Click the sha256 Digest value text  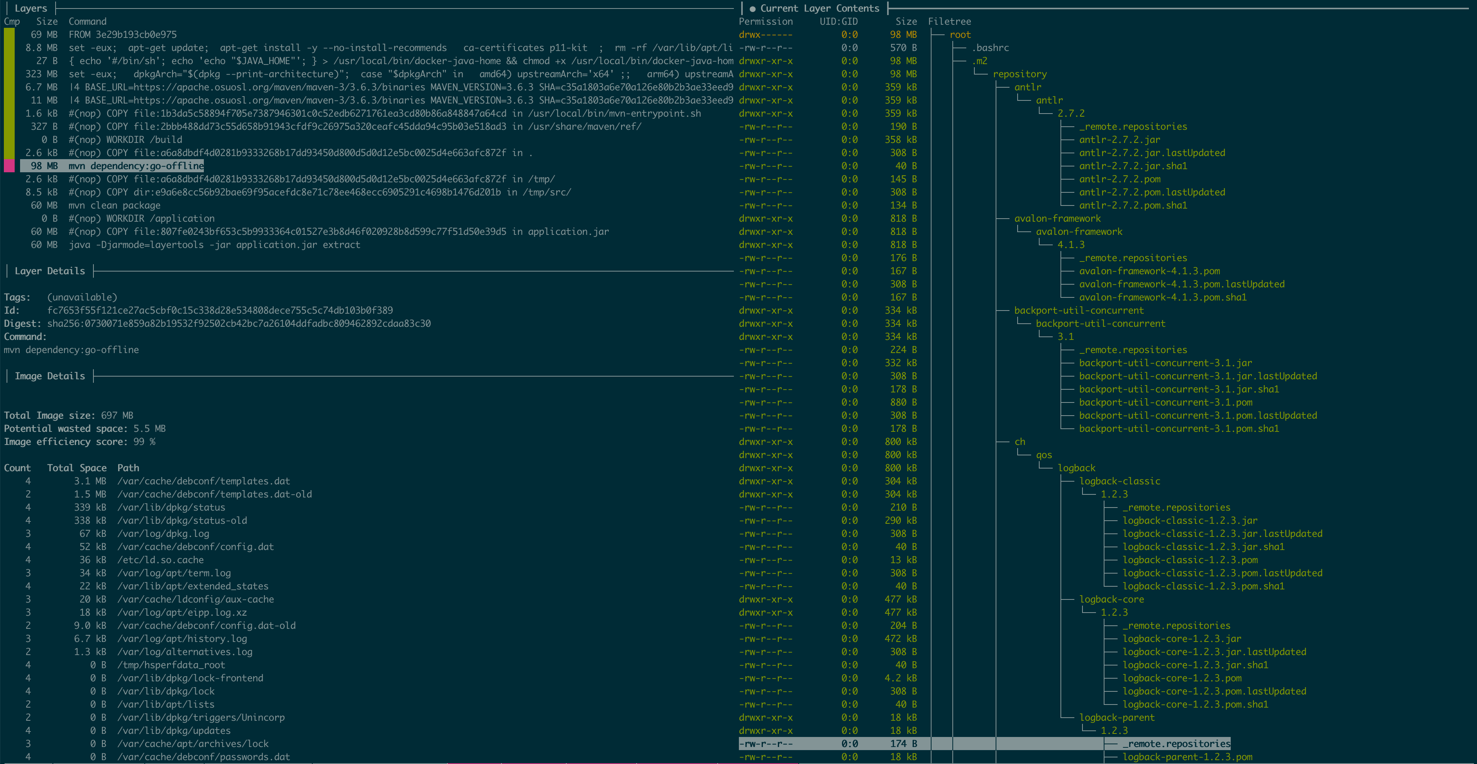pyautogui.click(x=239, y=324)
